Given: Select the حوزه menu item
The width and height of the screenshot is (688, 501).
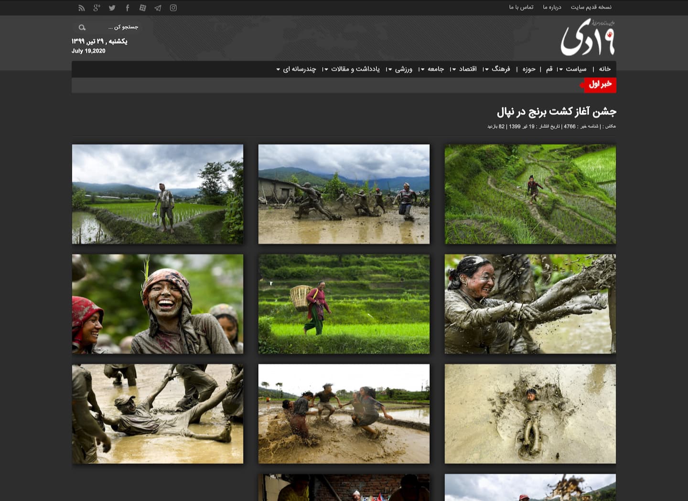Looking at the screenshot, I should point(529,69).
